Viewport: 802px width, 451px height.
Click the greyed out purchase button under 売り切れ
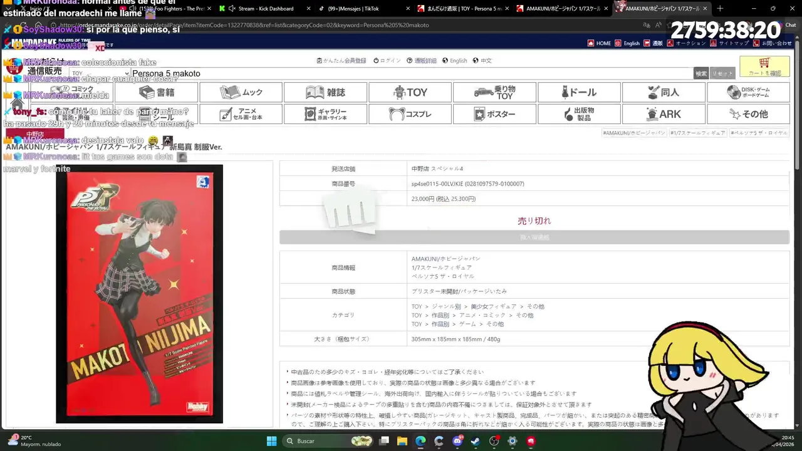point(534,237)
